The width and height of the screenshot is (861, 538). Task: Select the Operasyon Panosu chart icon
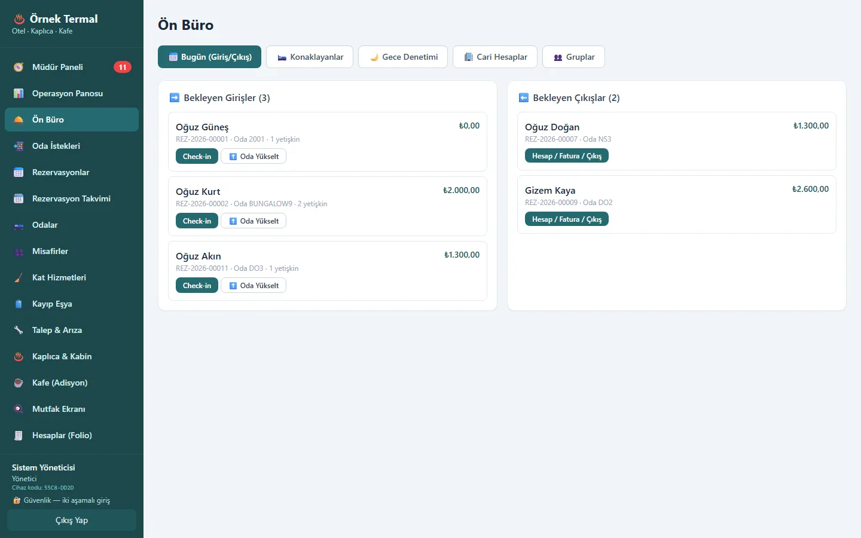coord(19,93)
